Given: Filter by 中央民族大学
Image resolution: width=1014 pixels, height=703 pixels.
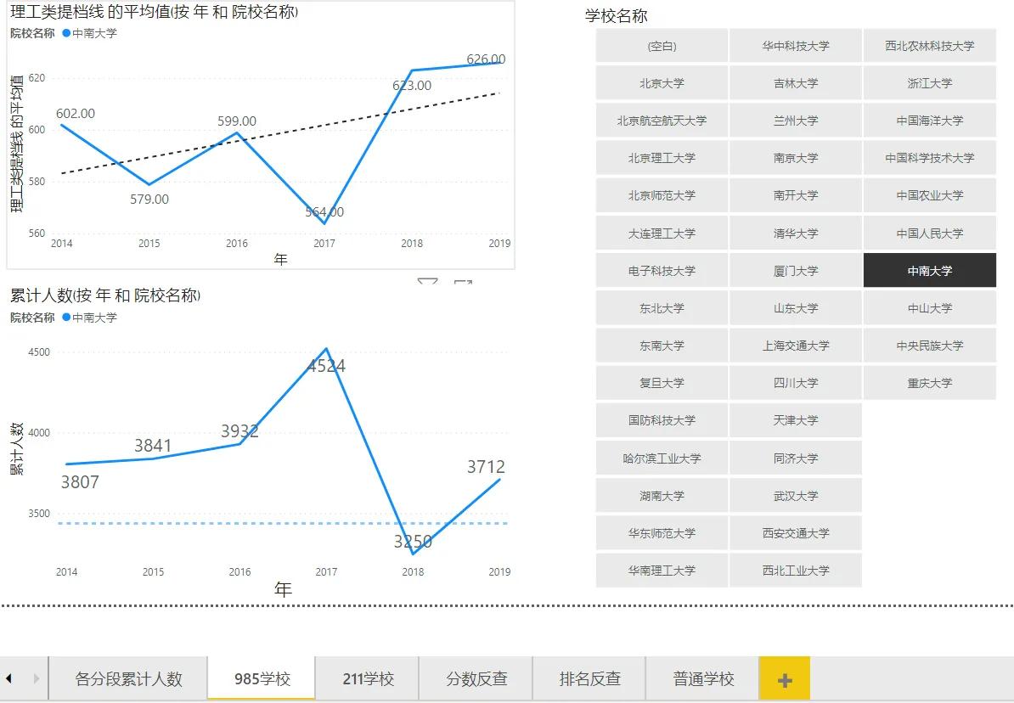Looking at the screenshot, I should coord(929,346).
